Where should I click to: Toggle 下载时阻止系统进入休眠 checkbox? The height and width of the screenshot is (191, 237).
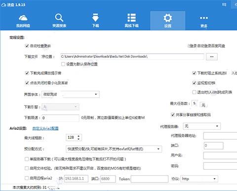(194, 73)
